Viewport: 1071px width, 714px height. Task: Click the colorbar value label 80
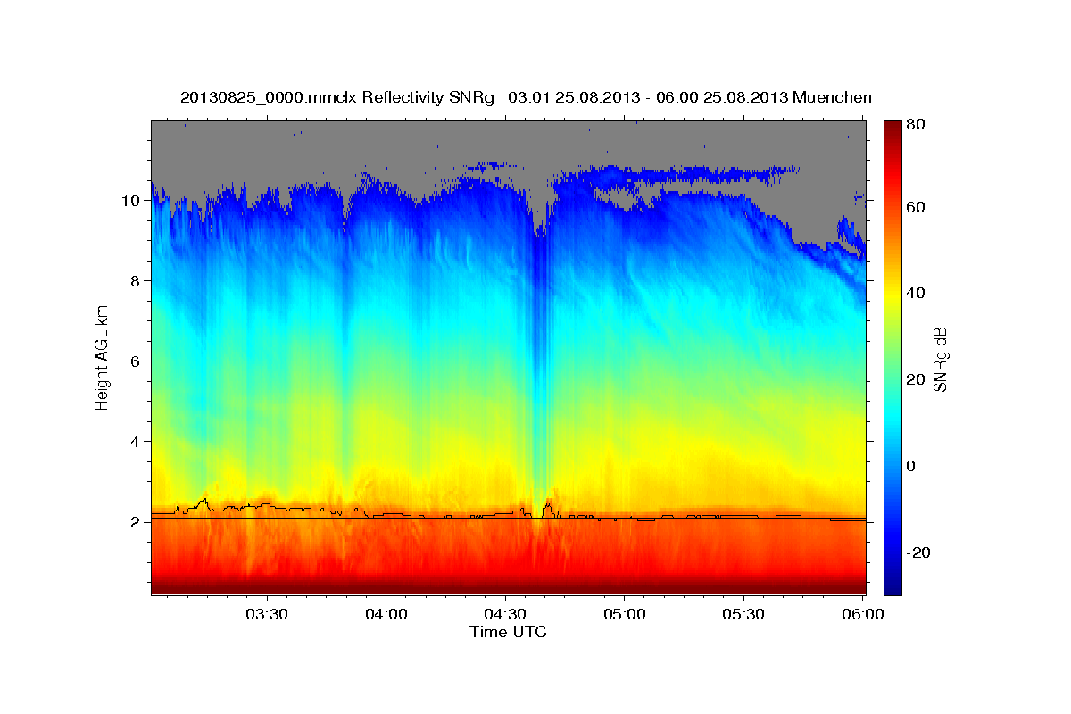pos(917,124)
